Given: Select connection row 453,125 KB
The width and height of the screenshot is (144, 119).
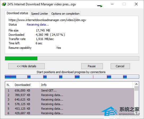Looking at the screenshot, I should coord(69,109).
